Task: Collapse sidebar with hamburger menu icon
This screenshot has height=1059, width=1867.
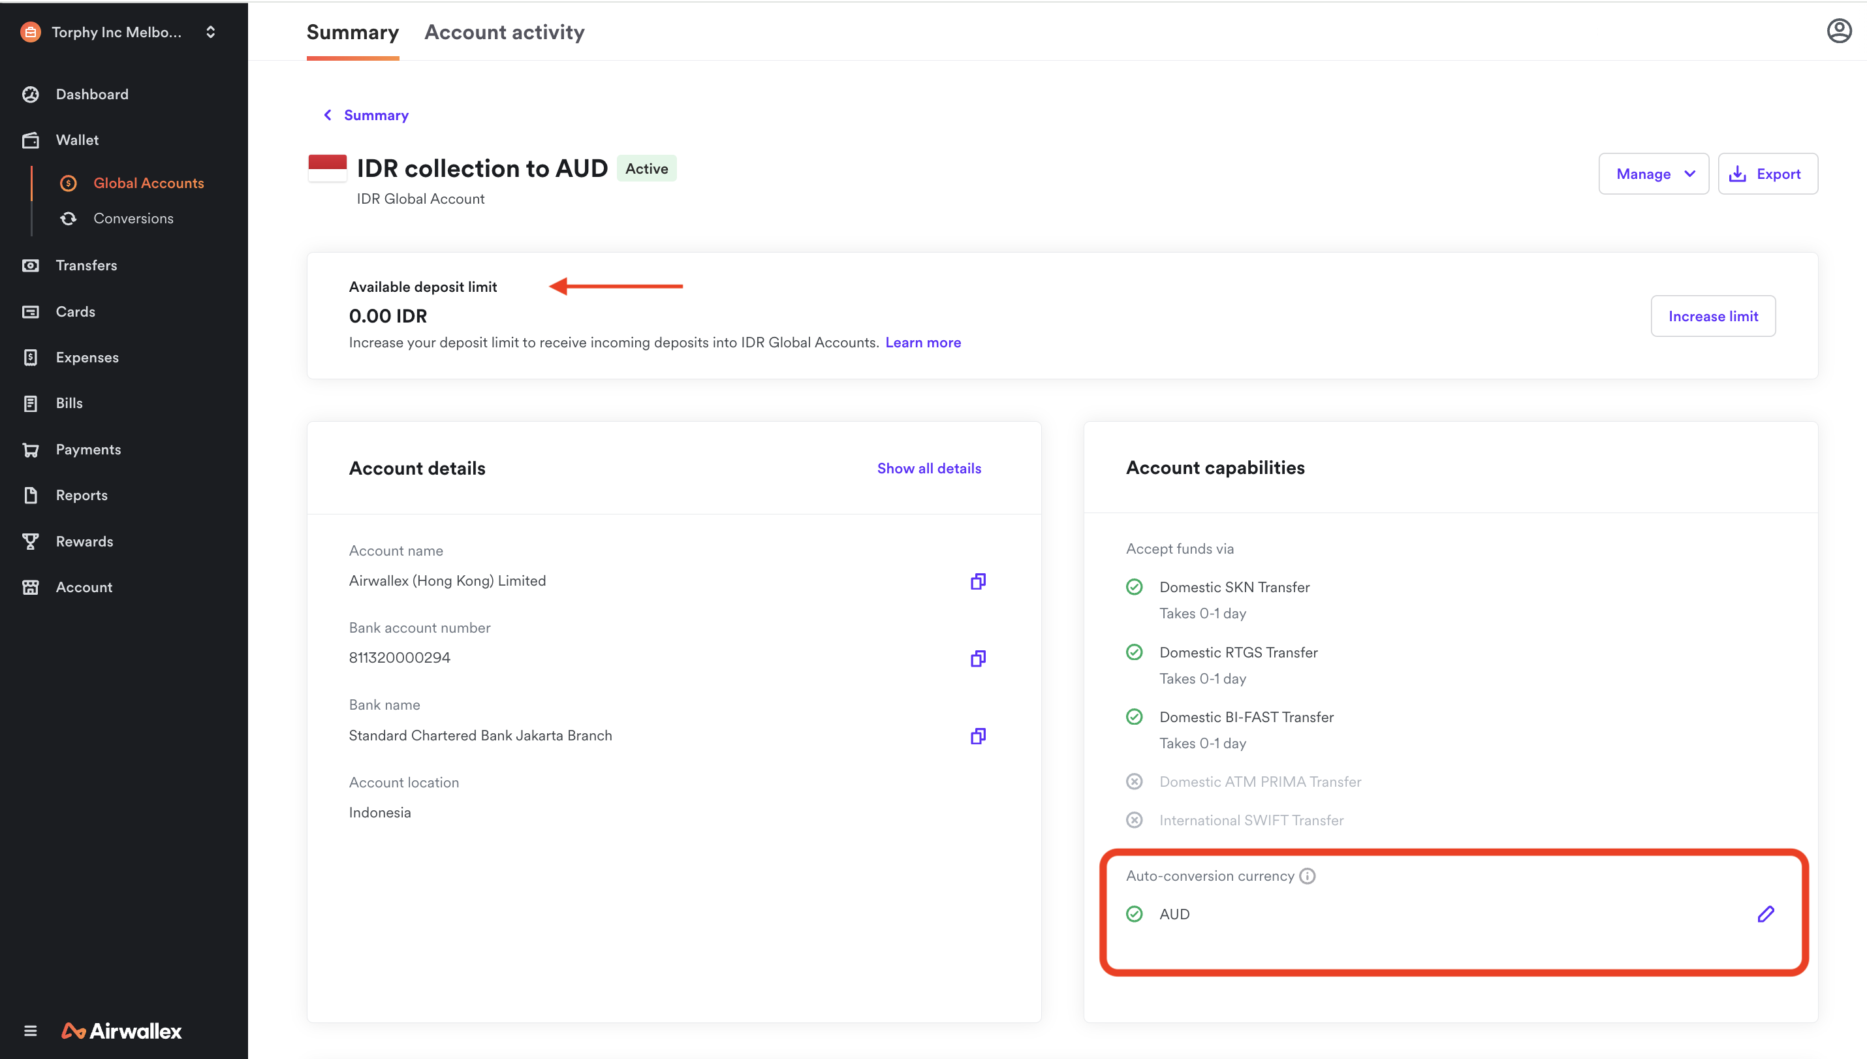Action: click(31, 1031)
